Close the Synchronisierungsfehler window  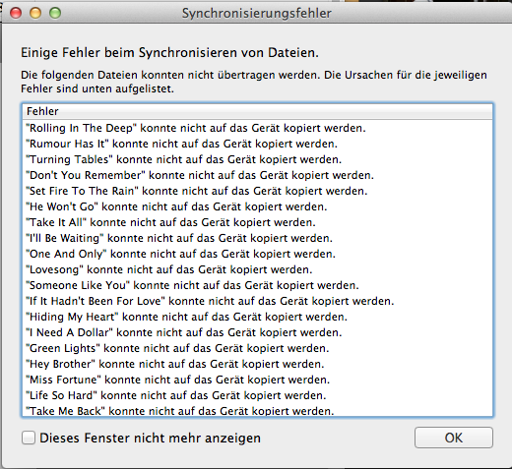pos(16,13)
